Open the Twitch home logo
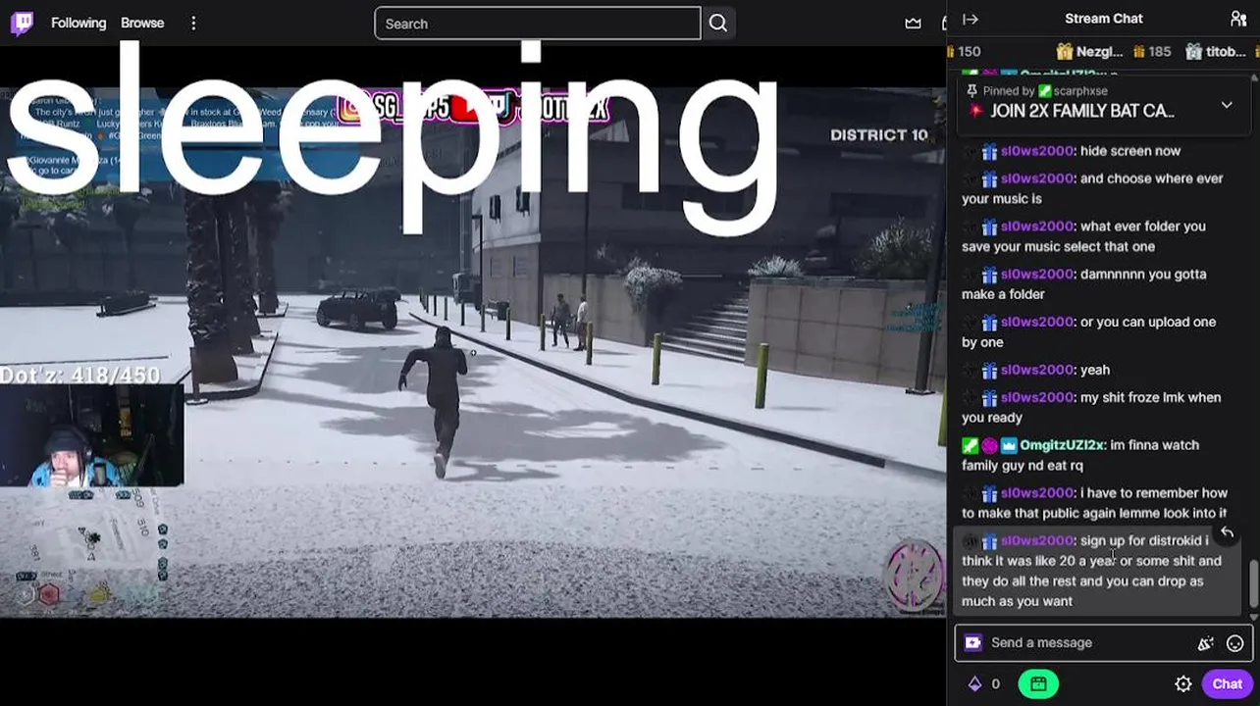 22,24
